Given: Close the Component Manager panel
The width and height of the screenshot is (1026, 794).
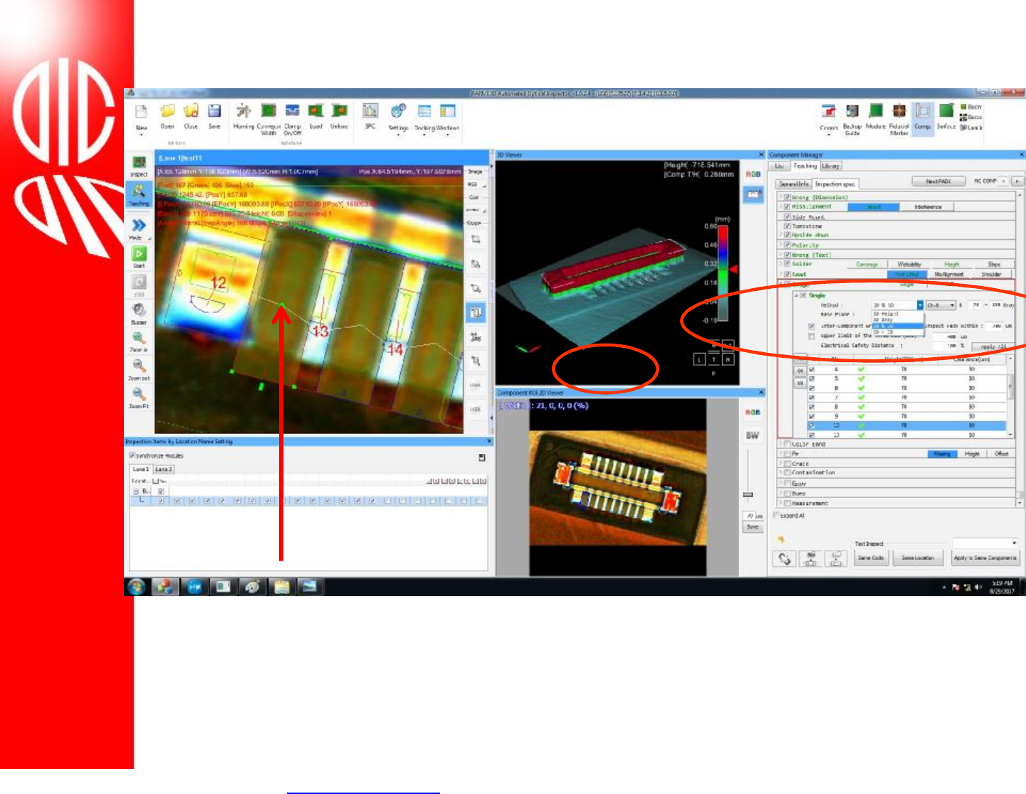Looking at the screenshot, I should tap(1021, 154).
